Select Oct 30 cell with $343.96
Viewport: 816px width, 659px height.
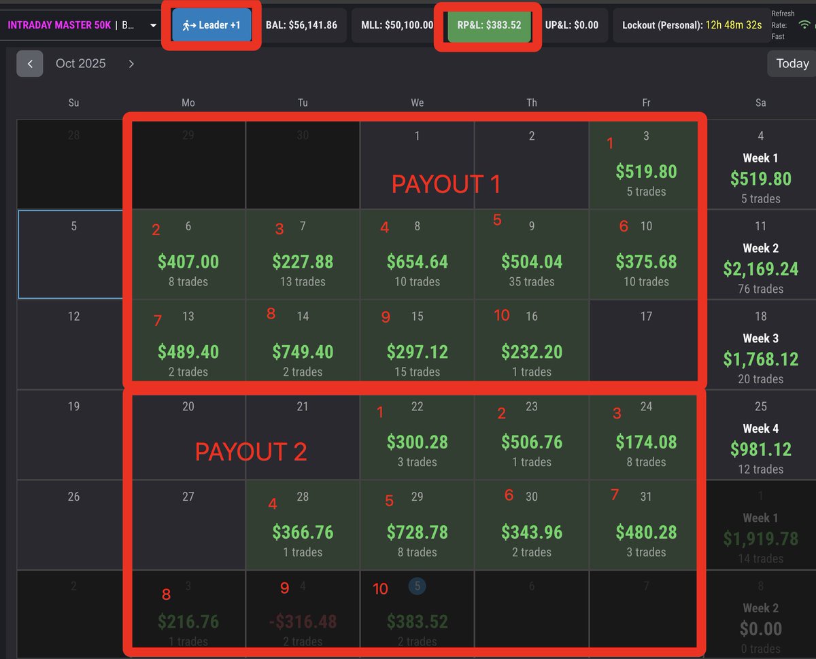point(532,524)
